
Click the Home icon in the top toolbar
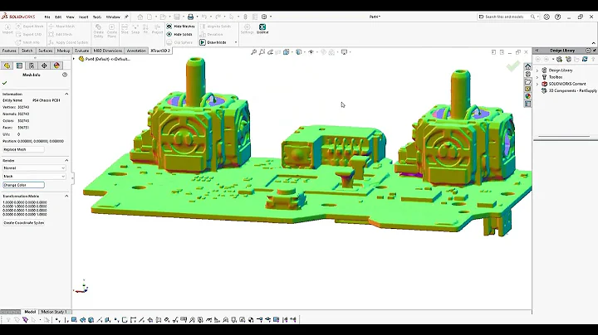click(140, 17)
